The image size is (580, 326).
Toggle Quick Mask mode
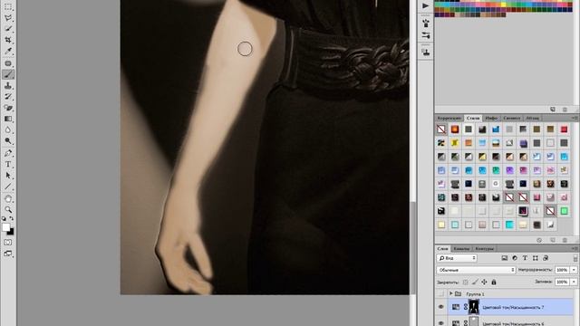pyautogui.click(x=8, y=243)
